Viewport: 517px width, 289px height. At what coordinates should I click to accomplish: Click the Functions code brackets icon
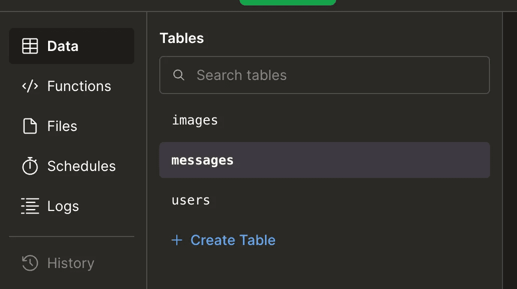[x=30, y=86]
